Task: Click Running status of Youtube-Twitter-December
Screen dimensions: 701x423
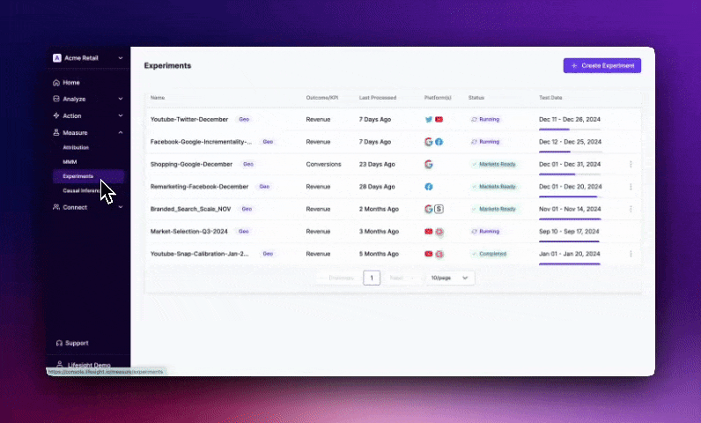Action: (485, 119)
